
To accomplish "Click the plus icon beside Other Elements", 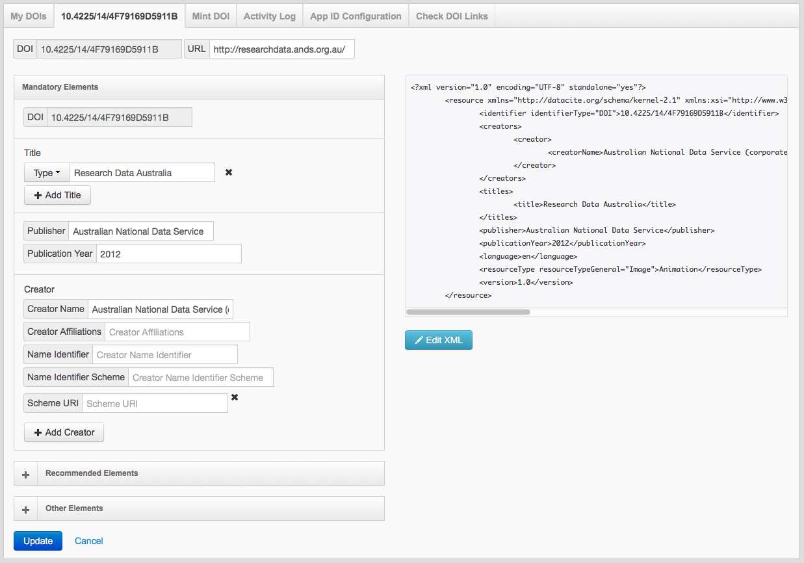I will point(26,509).
